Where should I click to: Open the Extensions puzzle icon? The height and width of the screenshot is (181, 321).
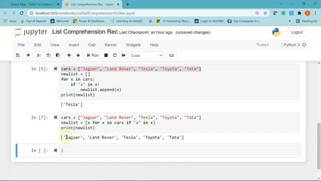(x=299, y=13)
